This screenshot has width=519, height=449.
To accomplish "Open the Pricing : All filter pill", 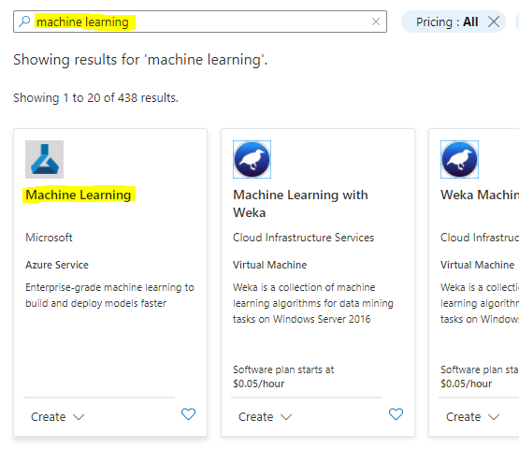I will (447, 22).
